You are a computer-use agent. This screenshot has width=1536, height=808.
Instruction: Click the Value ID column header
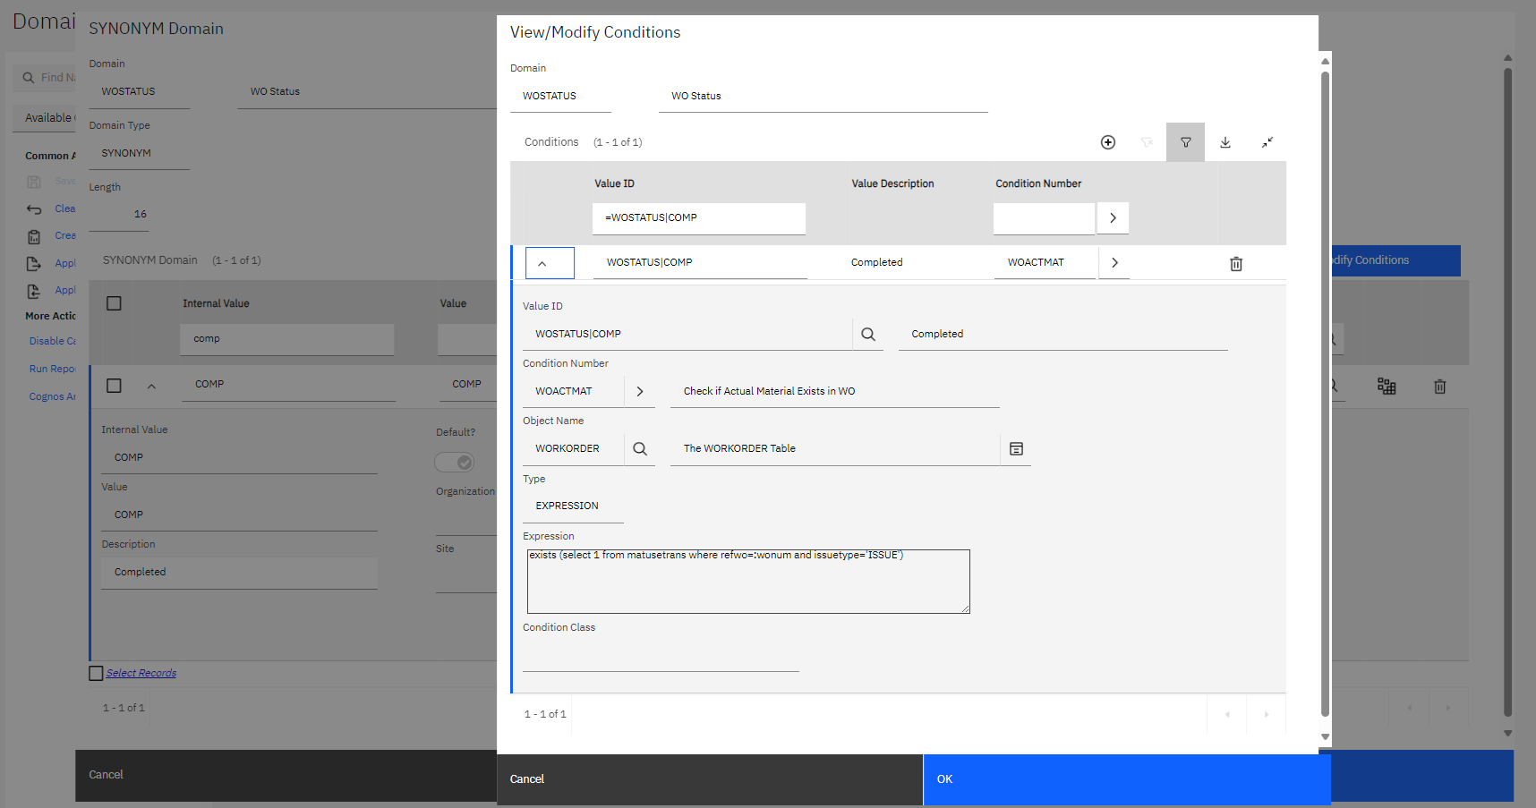[614, 183]
